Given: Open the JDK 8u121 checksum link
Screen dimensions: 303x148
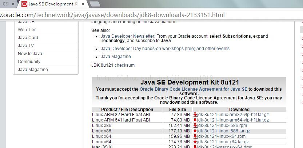Looking at the screenshot, I should pos(125,65).
